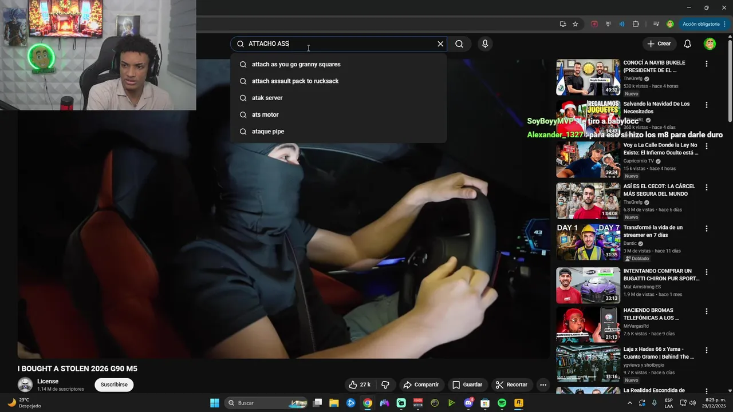Click Compartir share button
This screenshot has width=733, height=412.
(x=421, y=385)
